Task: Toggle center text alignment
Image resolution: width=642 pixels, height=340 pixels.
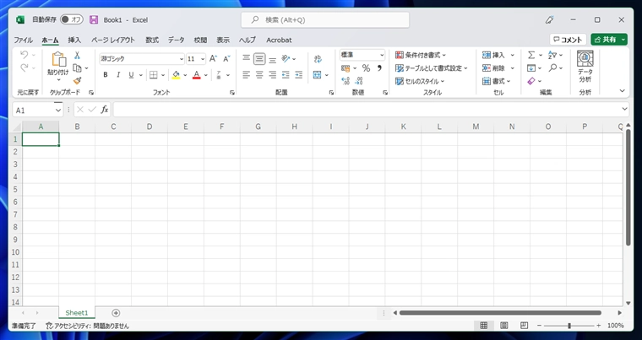Action: pos(259,75)
